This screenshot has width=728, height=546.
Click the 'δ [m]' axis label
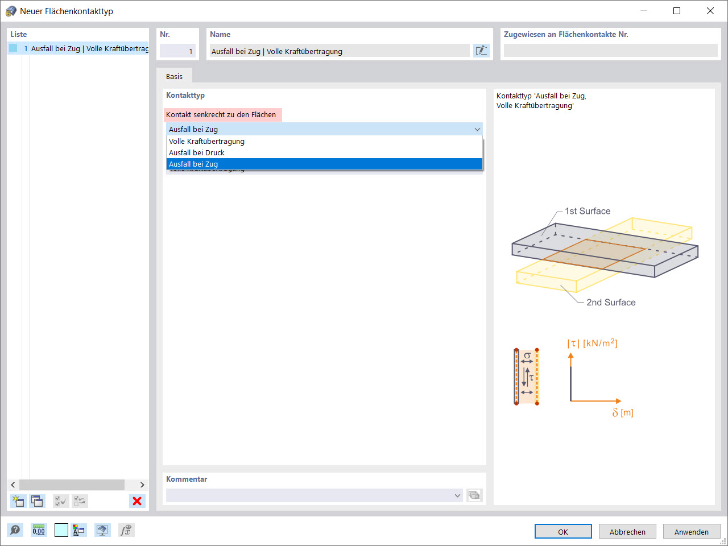click(x=623, y=412)
